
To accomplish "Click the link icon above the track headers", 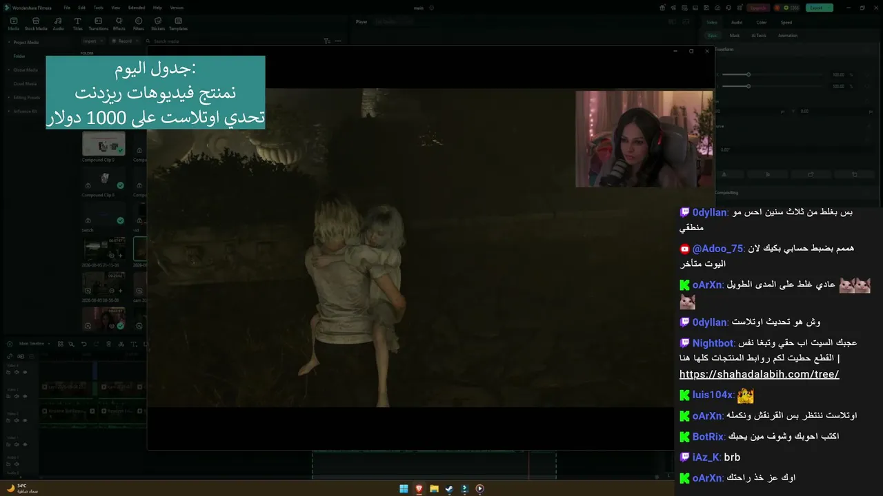I will click(x=9, y=356).
